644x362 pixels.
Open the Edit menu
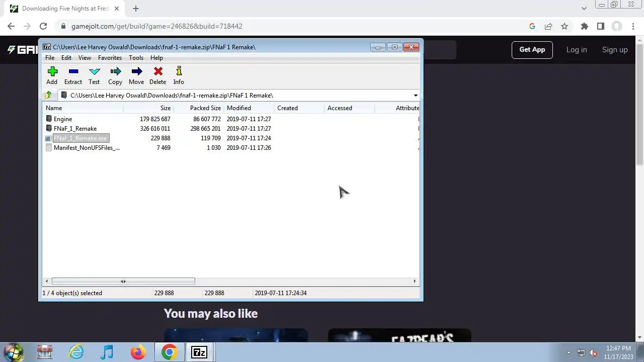[66, 58]
